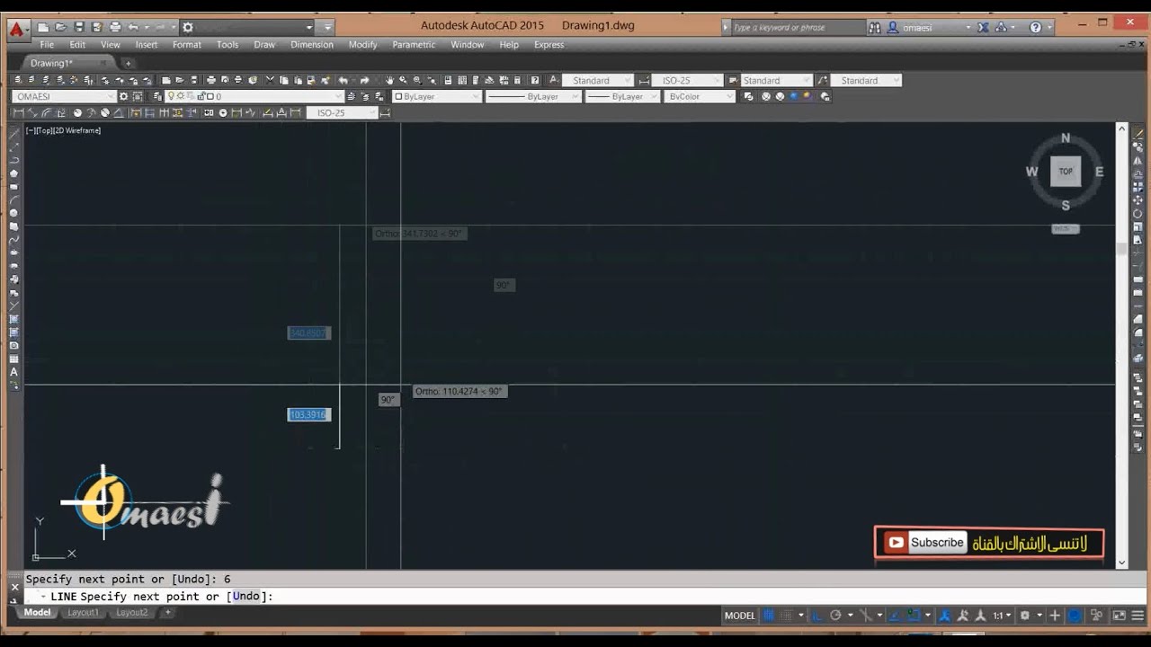
Task: Click the new drawing tab plus button
Action: point(128,63)
